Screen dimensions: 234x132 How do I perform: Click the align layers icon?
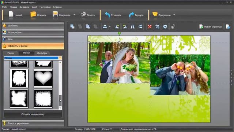coord(105,27)
